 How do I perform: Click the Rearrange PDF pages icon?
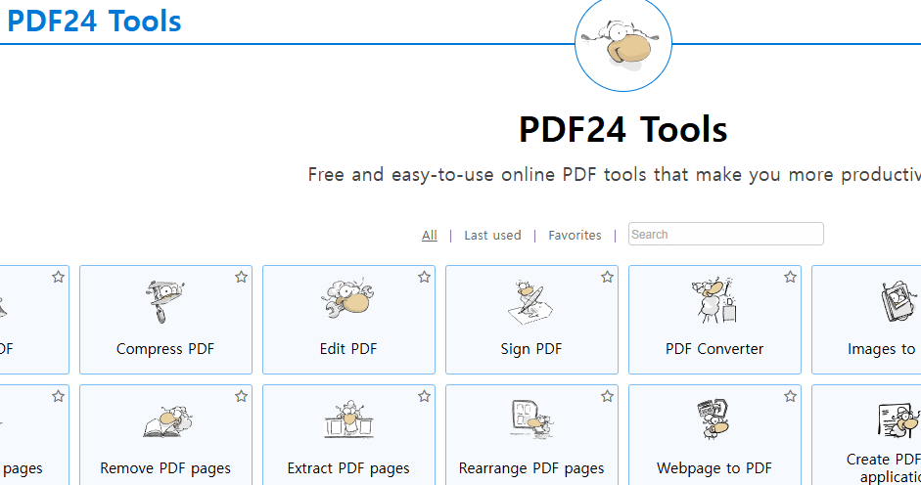point(532,419)
